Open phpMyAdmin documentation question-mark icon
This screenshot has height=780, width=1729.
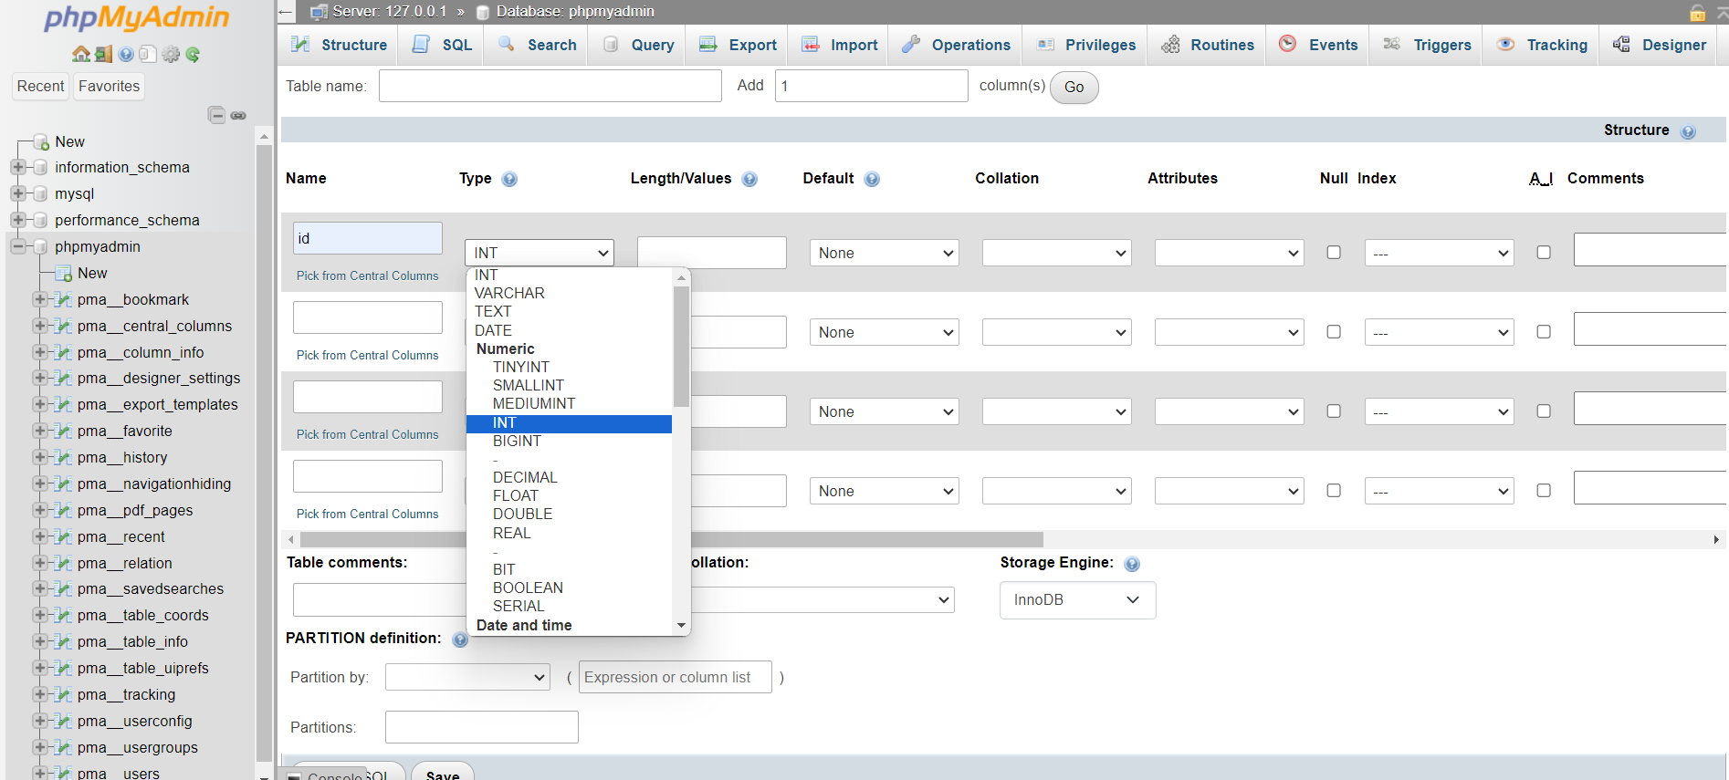point(126,54)
